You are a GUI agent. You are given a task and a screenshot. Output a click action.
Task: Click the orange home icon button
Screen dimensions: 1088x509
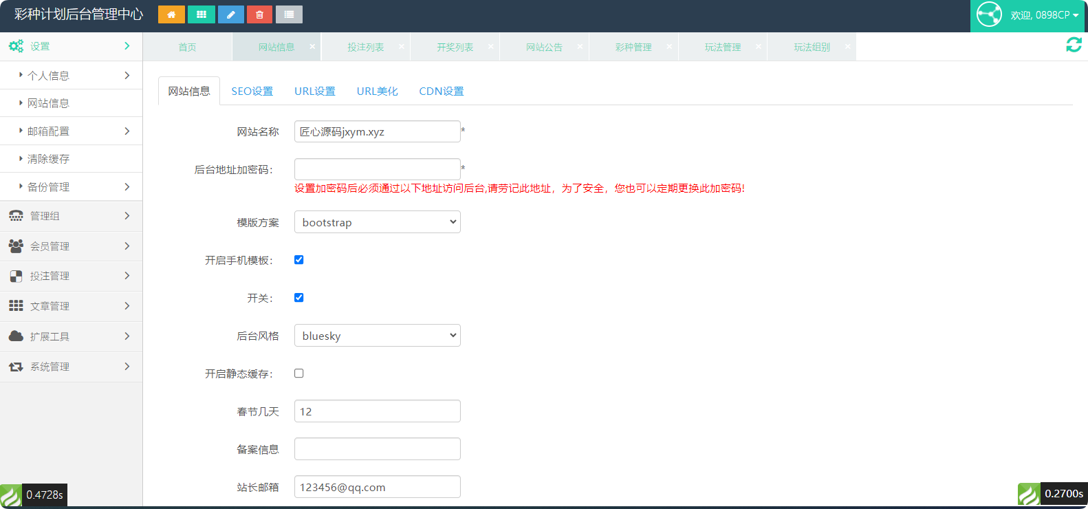(x=171, y=14)
